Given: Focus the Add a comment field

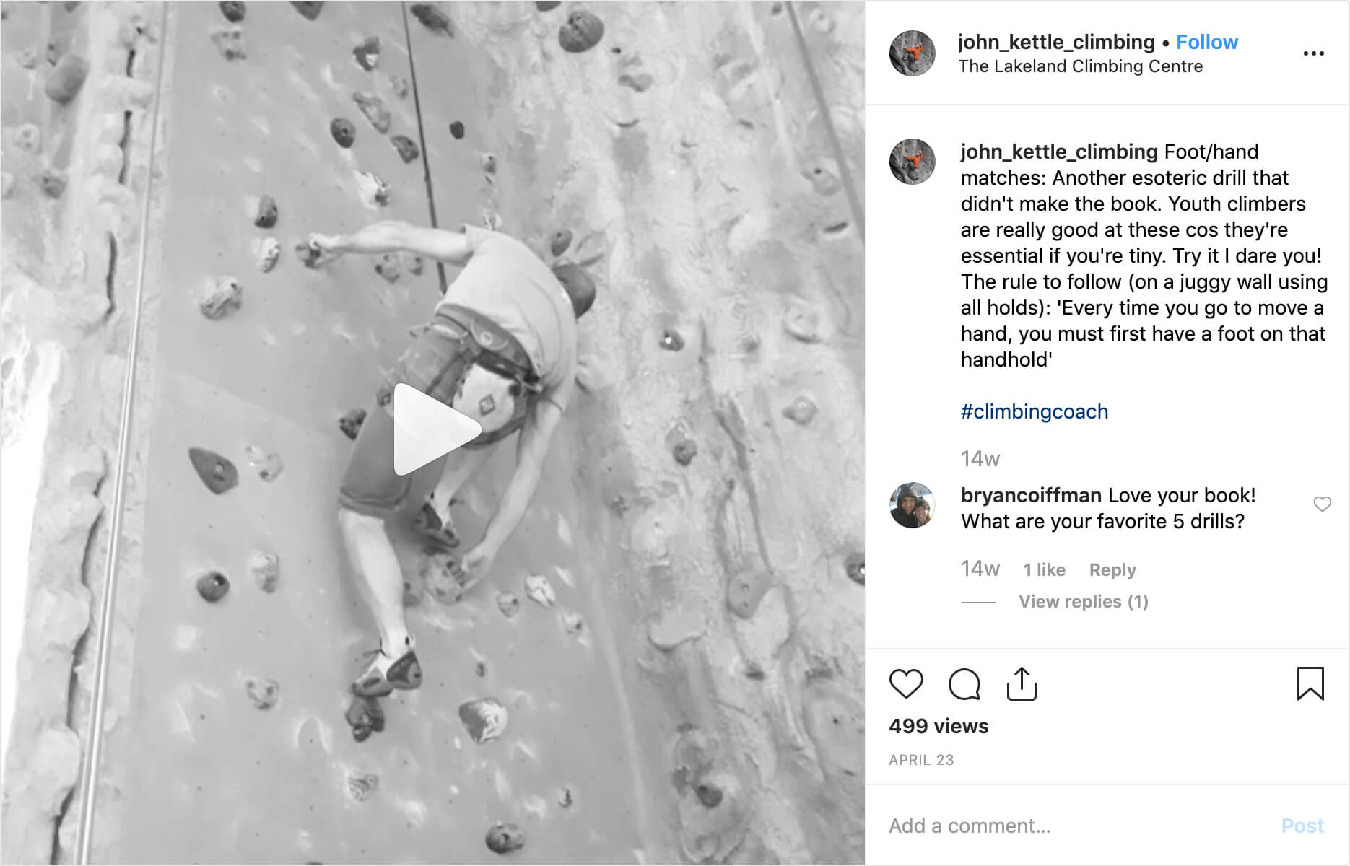Looking at the screenshot, I should (x=1076, y=826).
